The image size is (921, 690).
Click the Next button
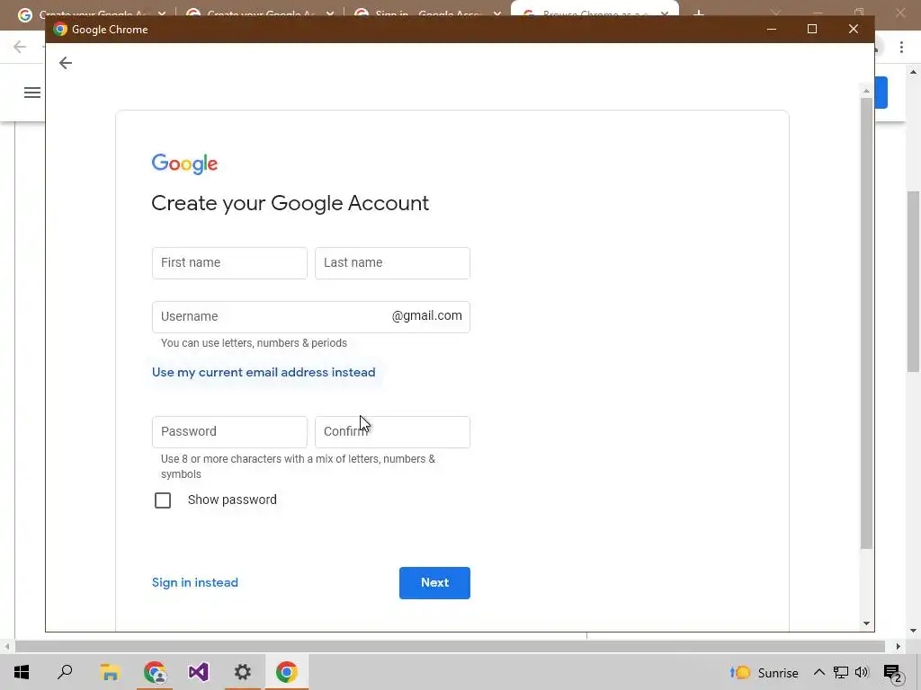click(434, 582)
